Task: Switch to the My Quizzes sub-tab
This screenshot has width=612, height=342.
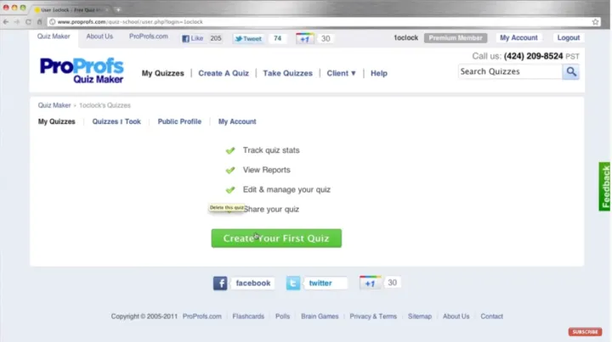Action: [x=57, y=121]
